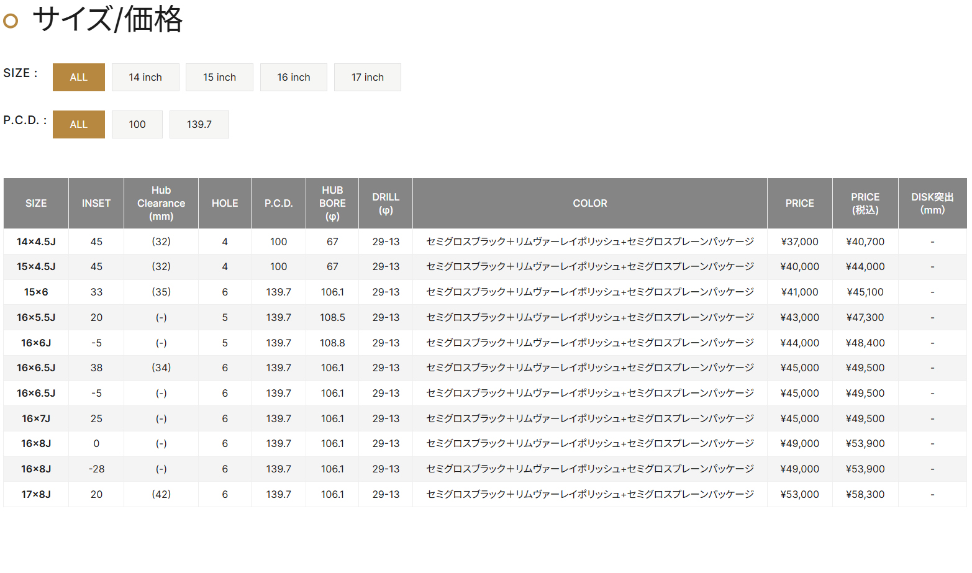The image size is (972, 573).
Task: Click the ¥58,300 tax-included price
Action: pyautogui.click(x=865, y=495)
